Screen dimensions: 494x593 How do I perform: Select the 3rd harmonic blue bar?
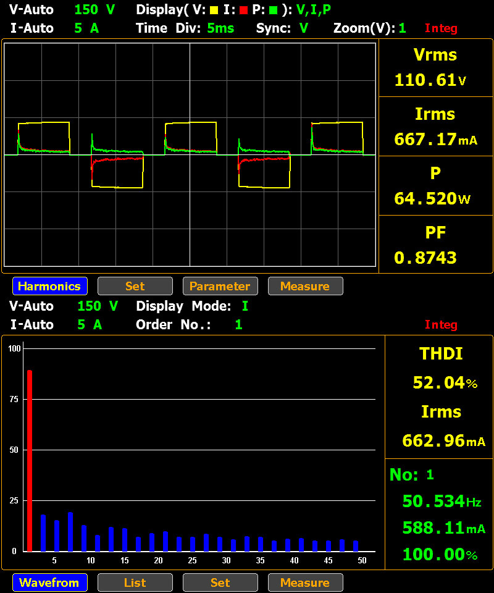click(x=43, y=533)
